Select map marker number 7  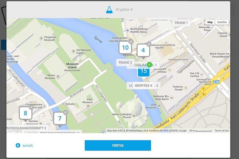60,118
